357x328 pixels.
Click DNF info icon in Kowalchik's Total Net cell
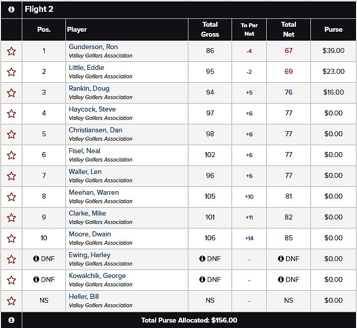pos(281,279)
